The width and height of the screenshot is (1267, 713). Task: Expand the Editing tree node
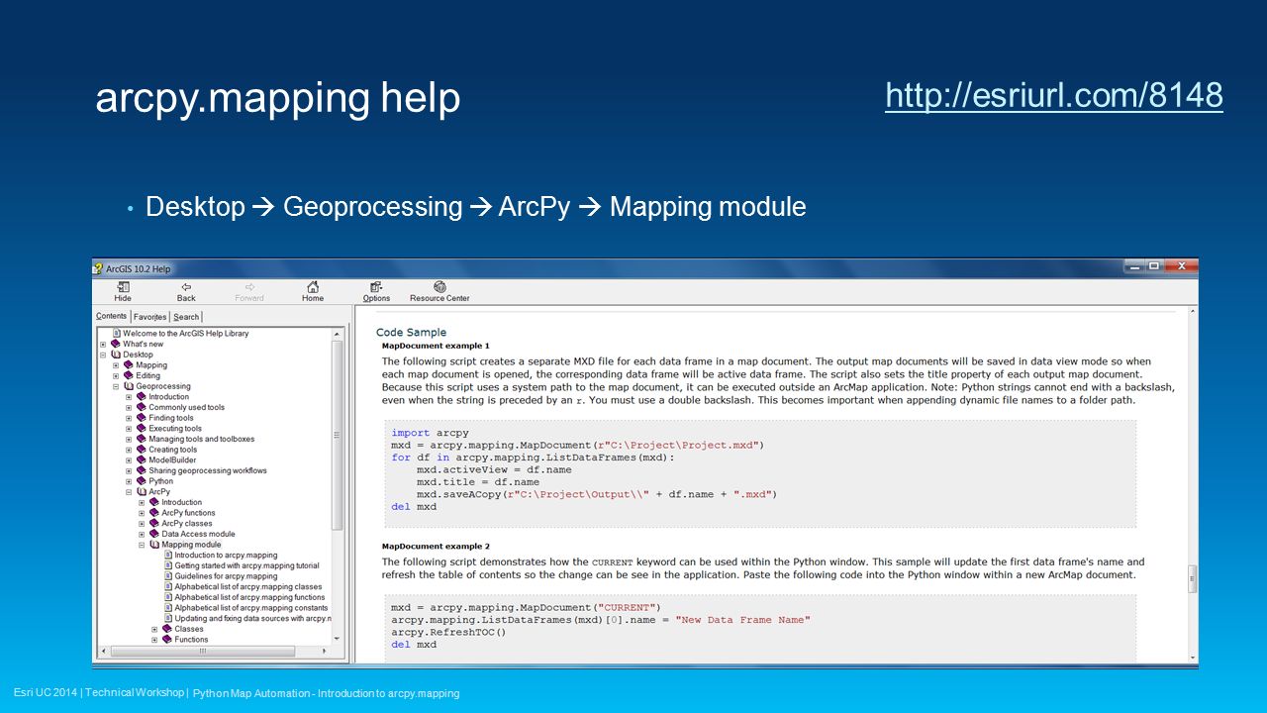[116, 375]
